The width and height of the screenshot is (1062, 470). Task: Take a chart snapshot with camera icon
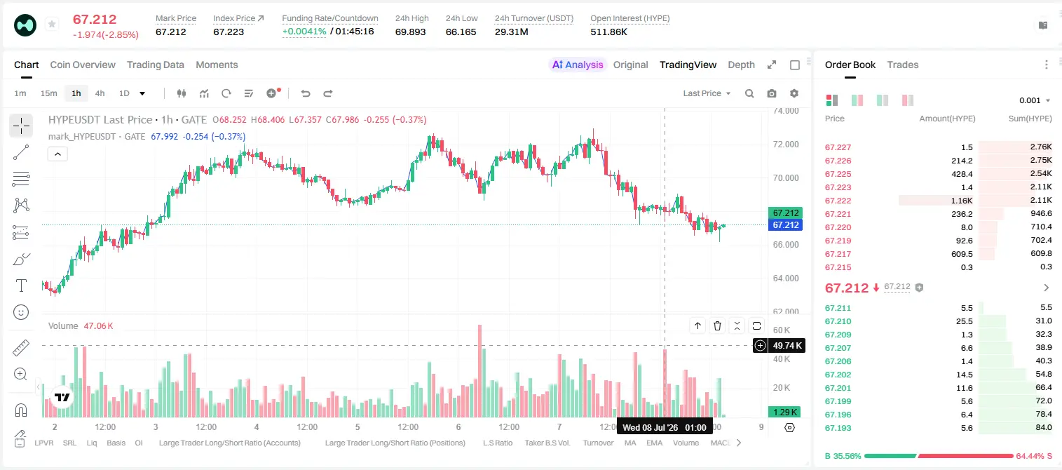tap(772, 93)
